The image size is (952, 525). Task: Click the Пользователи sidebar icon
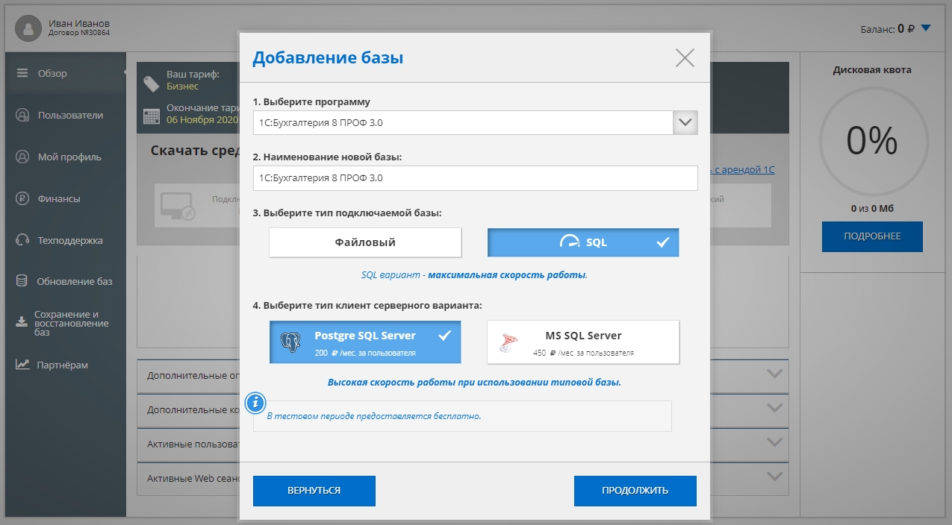pos(22,116)
